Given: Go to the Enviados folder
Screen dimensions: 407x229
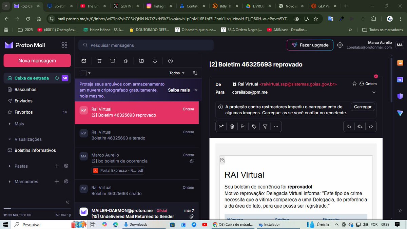Looking at the screenshot, I should tap(37, 101).
